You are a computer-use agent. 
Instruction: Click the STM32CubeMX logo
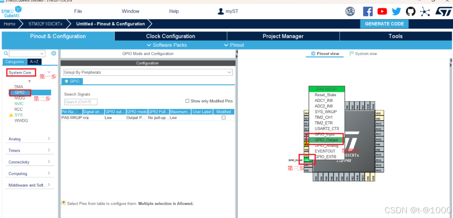point(11,12)
